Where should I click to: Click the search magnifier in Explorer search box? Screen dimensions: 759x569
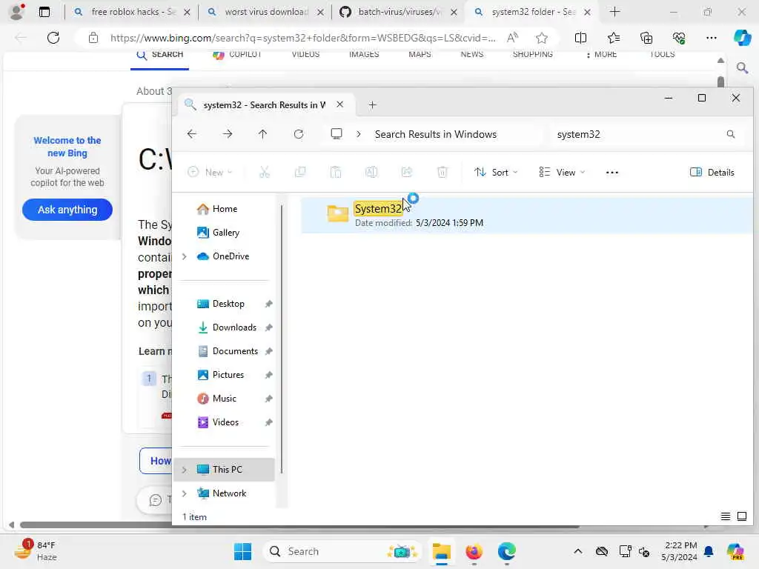click(x=730, y=134)
